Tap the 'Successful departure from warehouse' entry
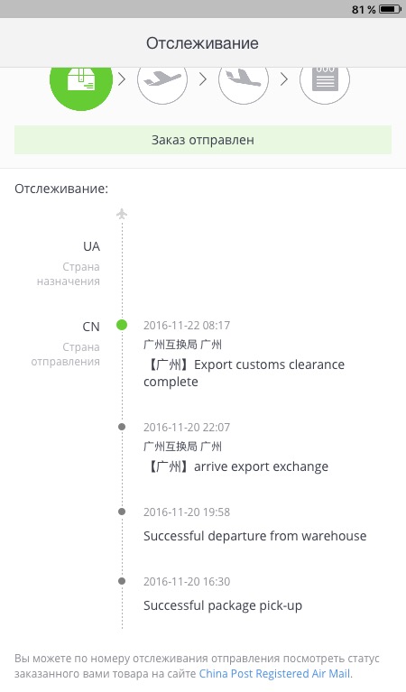This screenshot has width=406, height=692. pos(255,536)
